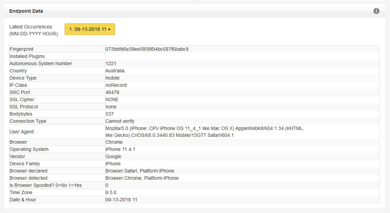Click the Device Family row label

25,164
